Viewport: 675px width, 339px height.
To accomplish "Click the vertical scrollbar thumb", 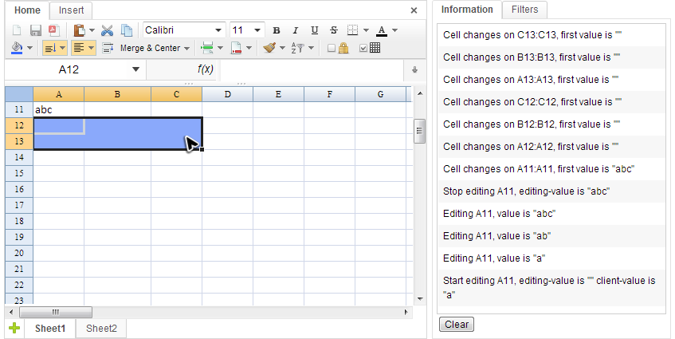I will click(x=420, y=131).
